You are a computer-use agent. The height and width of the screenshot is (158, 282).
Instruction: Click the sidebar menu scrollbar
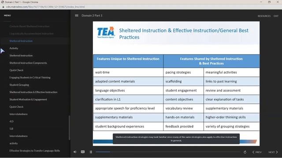[x=70, y=128]
